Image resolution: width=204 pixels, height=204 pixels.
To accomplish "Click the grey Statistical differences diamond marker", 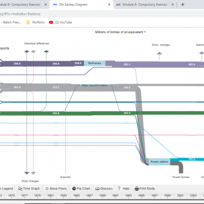I will point(33,52).
